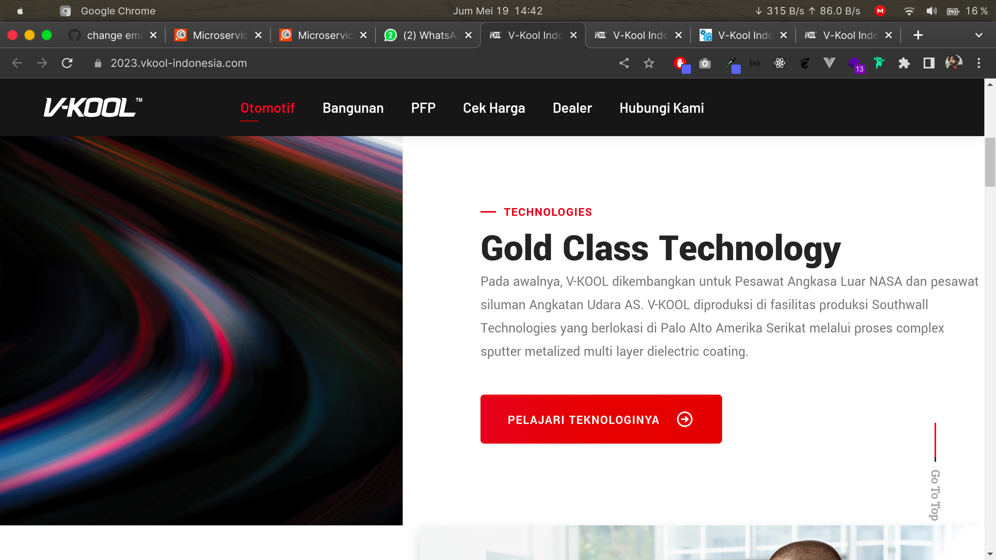Open the Vue.js devtools extension
This screenshot has height=560, width=996.
point(829,63)
